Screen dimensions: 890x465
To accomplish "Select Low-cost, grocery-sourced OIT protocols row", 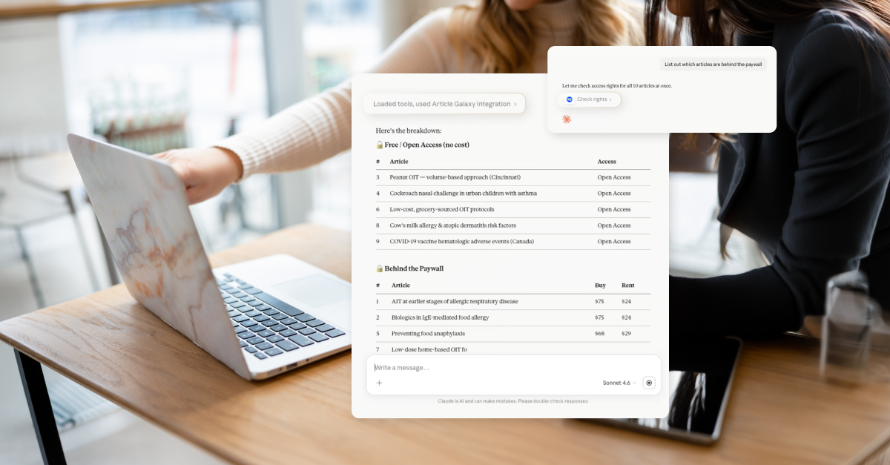I will click(x=513, y=209).
